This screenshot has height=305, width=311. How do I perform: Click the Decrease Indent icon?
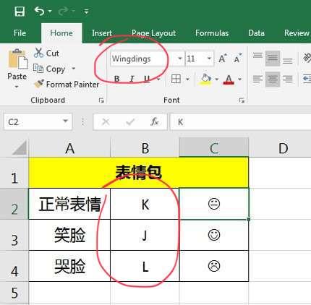point(307,79)
